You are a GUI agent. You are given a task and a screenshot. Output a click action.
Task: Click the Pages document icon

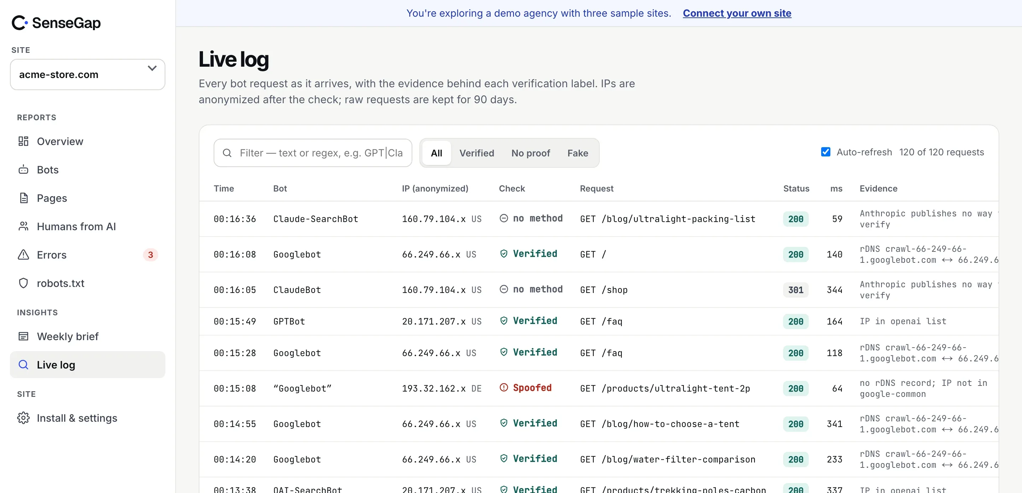point(23,198)
